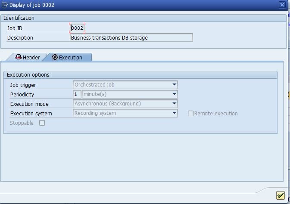Screen dimensions: 290x204
Task: Toggle the Remote execution checkbox
Action: 190,114
